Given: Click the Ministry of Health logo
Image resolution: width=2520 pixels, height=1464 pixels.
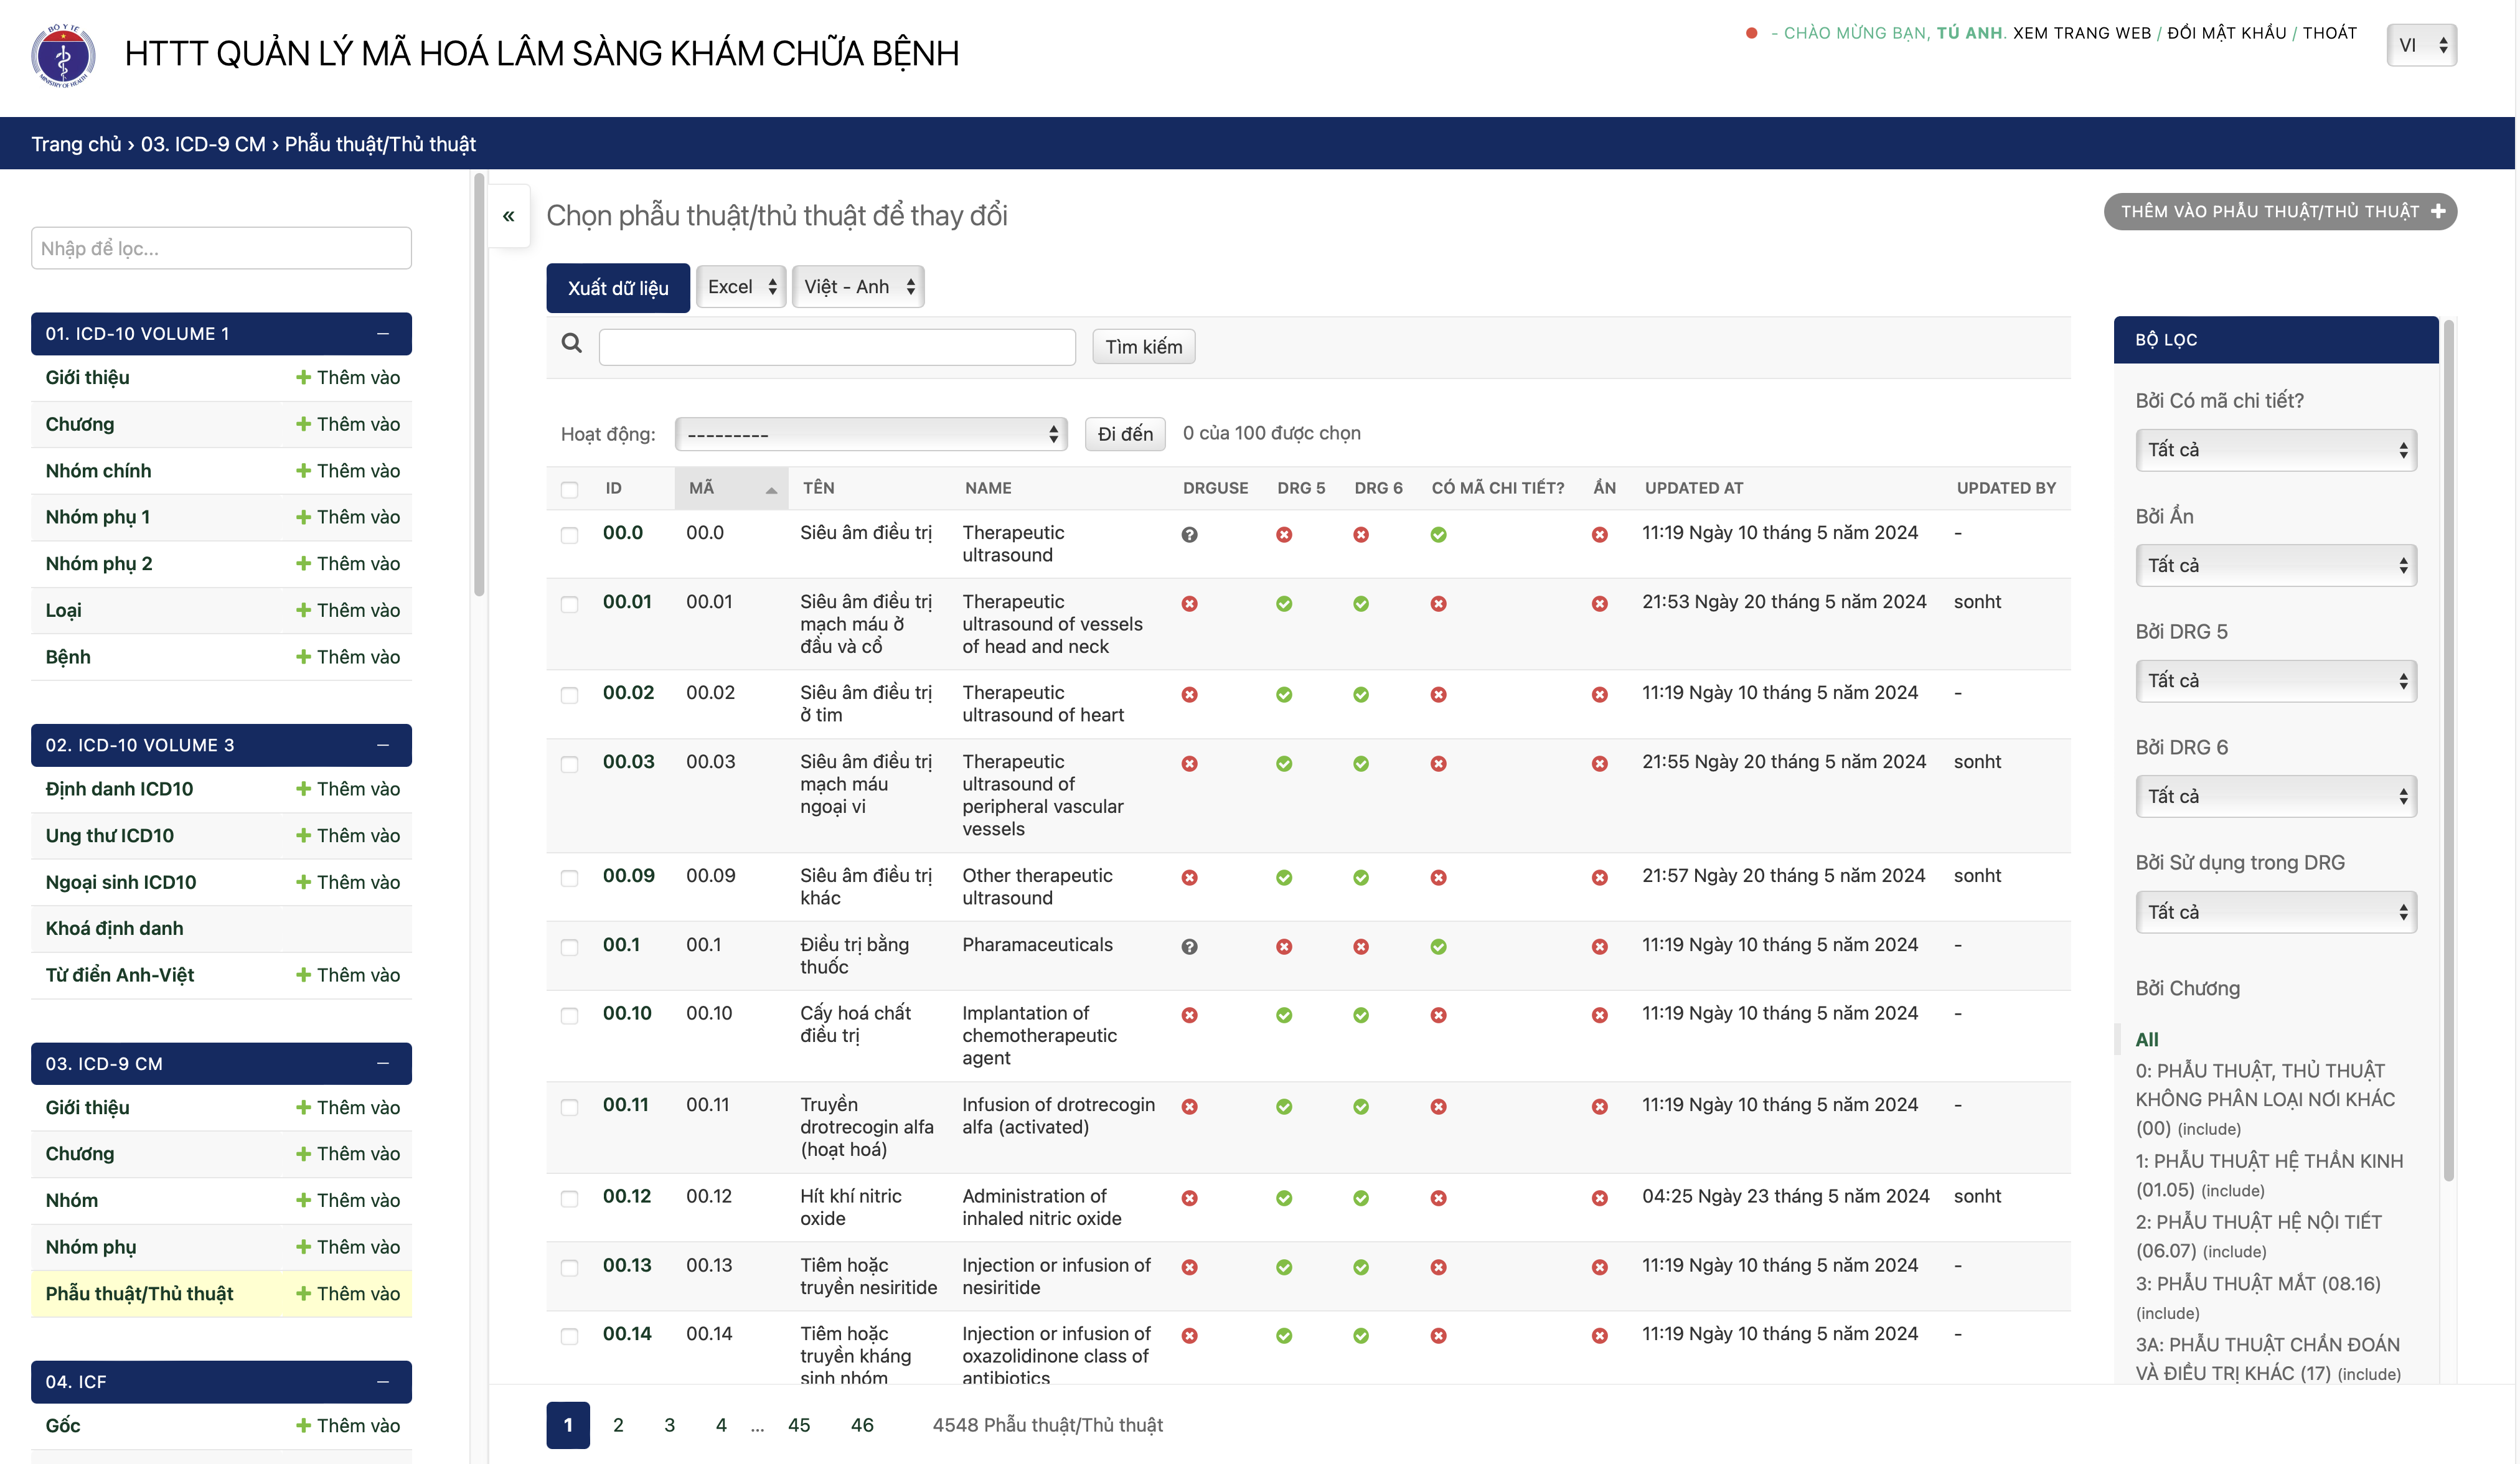Looking at the screenshot, I should coord(63,55).
